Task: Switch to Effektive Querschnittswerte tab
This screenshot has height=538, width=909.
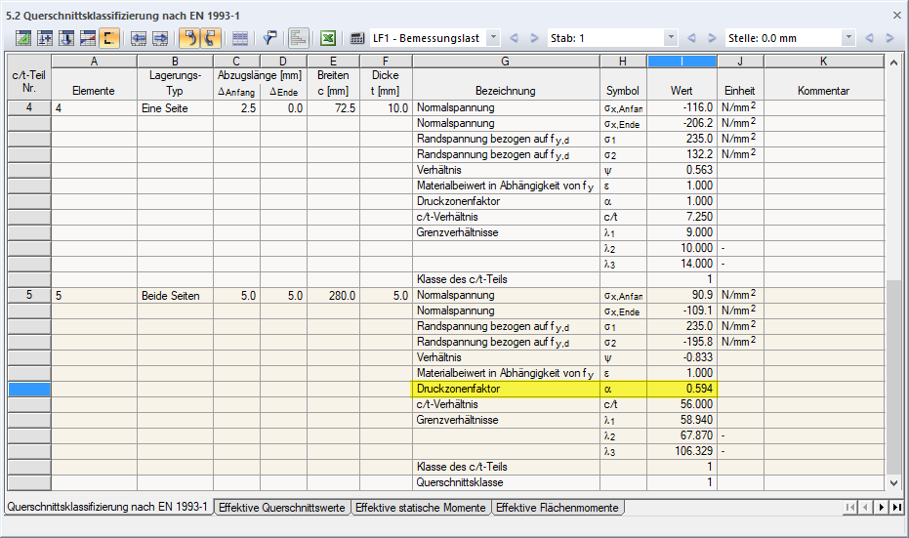Action: 282,508
